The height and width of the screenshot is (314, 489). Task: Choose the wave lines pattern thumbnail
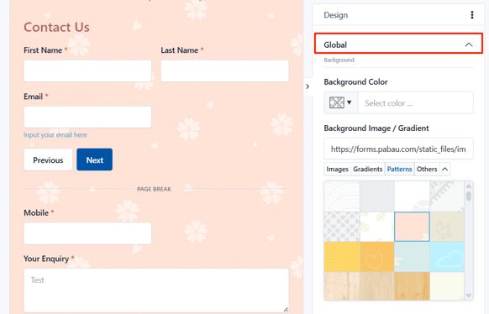(342, 196)
